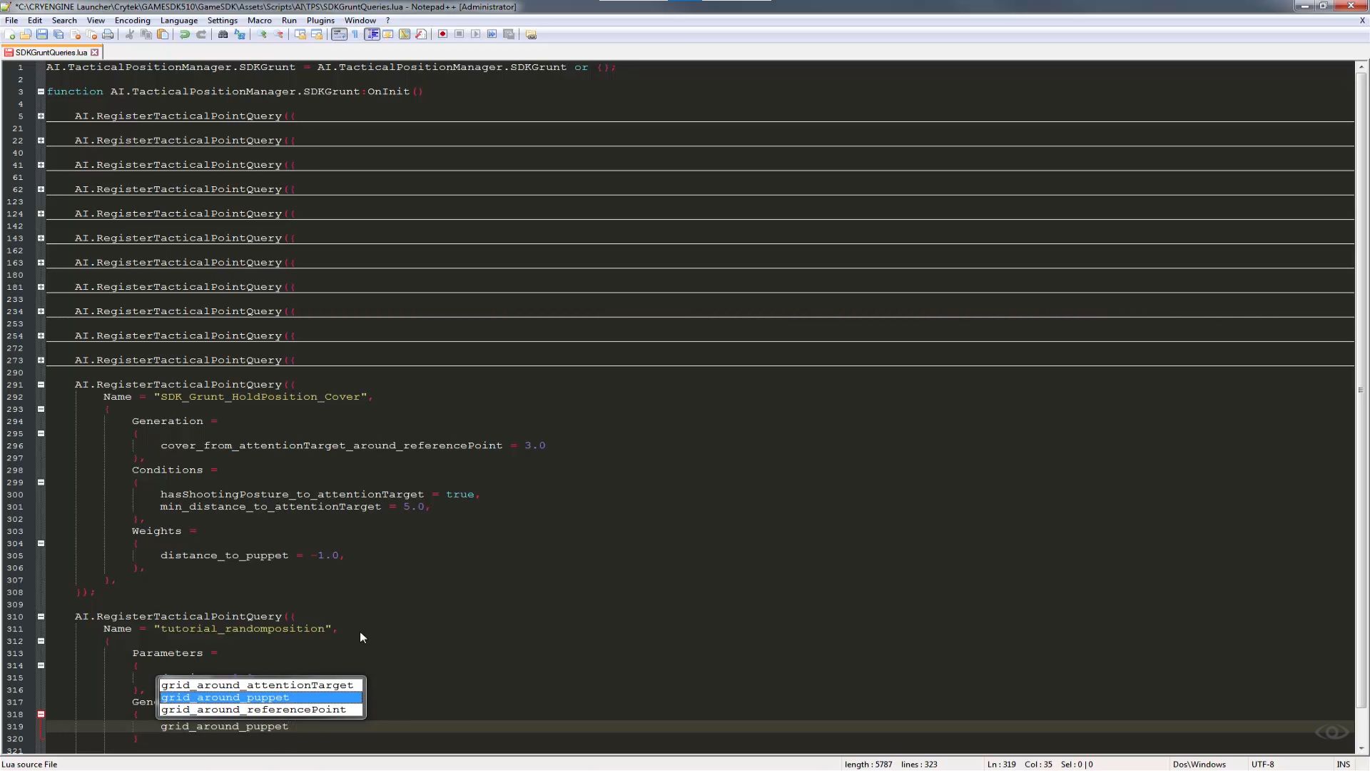Toggle the indent guide toolbar button
1370x771 pixels.
[x=372, y=34]
